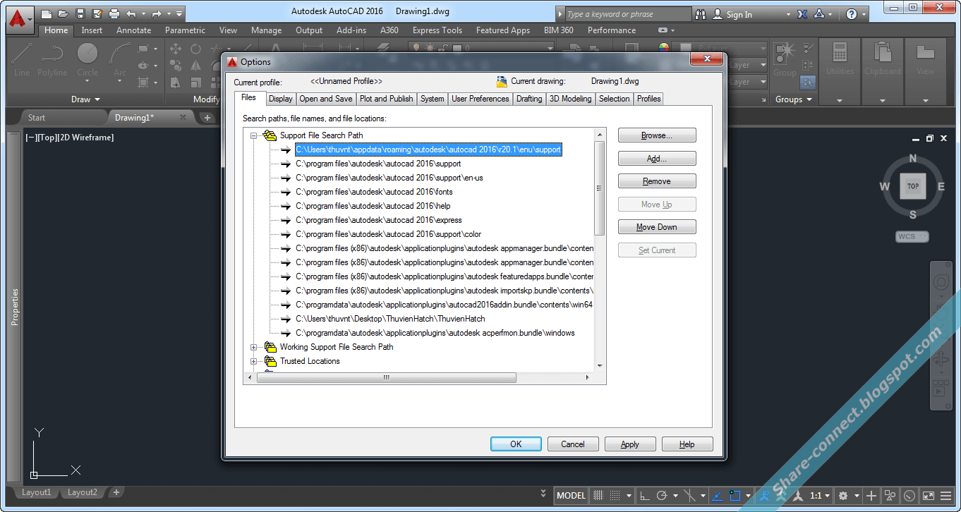The width and height of the screenshot is (961, 512).
Task: Open the WCS dropdown under the ViewCube
Action: (x=913, y=236)
